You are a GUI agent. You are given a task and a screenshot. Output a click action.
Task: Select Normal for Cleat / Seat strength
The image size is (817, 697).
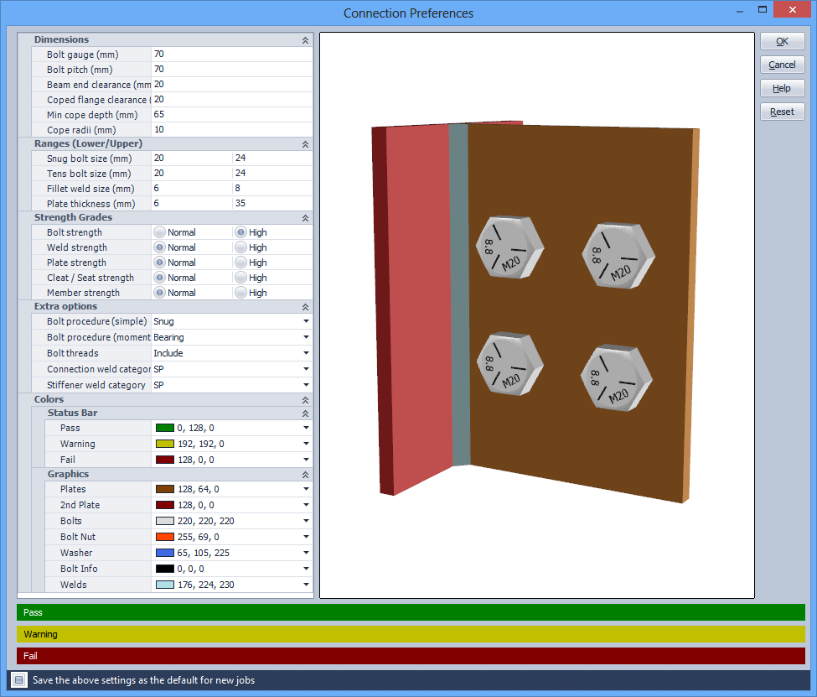point(159,278)
